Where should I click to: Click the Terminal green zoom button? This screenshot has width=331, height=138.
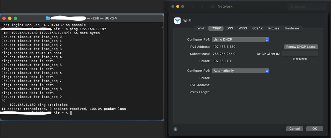16,18
